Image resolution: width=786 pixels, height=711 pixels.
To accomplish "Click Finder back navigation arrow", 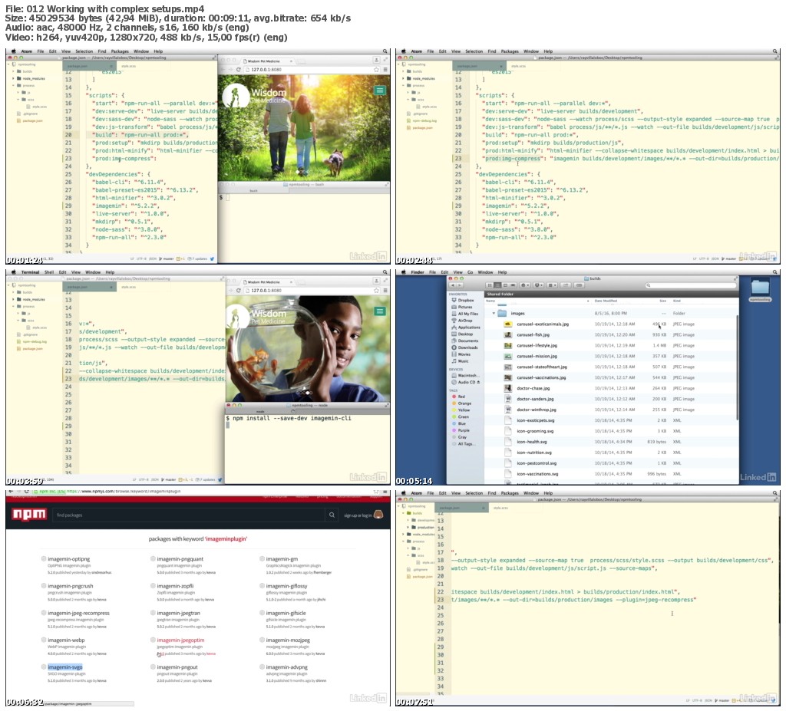I will [x=453, y=285].
